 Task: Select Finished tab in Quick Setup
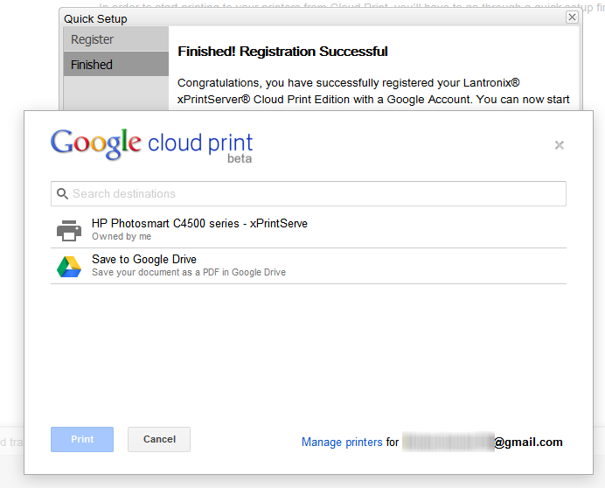coord(116,64)
